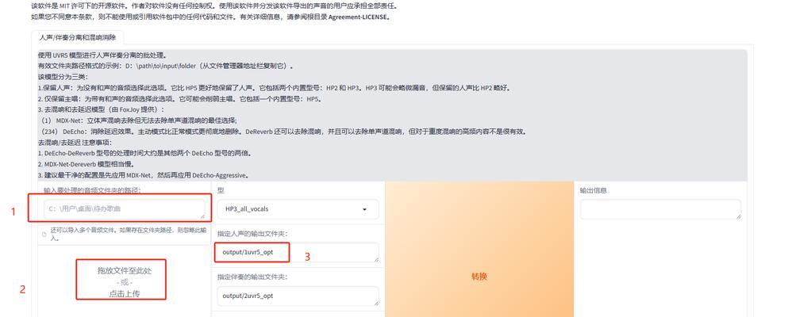Click the 拖放文件至此处 drop area text
Viewport: 788px width, 317px height.
pyautogui.click(x=125, y=271)
